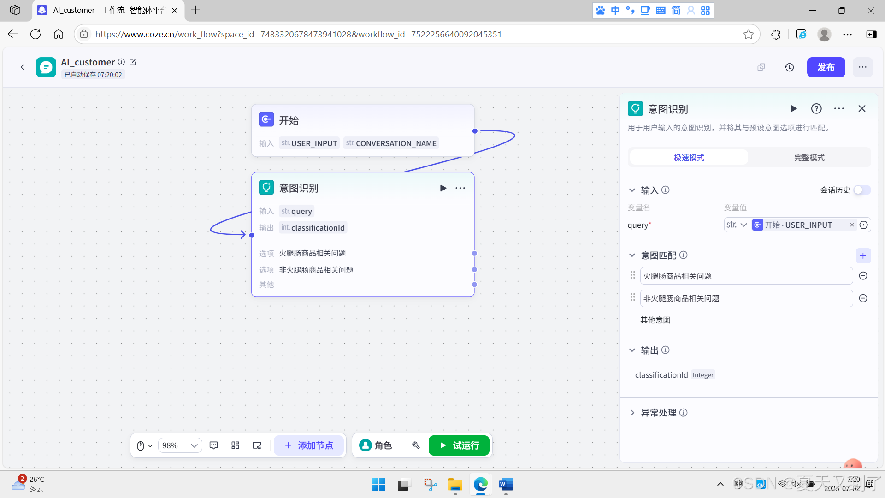Open the str type dropdown for query
Image resolution: width=885 pixels, height=498 pixels.
736,225
